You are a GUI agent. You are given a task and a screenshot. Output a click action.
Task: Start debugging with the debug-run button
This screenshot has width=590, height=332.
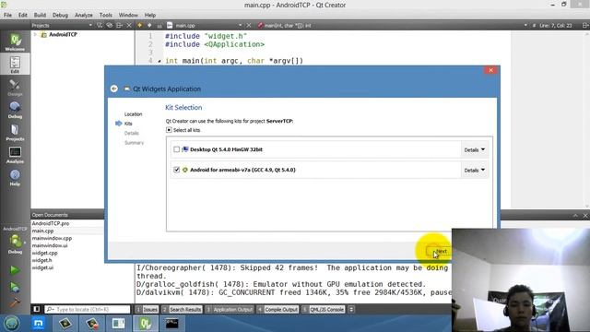tap(15, 287)
